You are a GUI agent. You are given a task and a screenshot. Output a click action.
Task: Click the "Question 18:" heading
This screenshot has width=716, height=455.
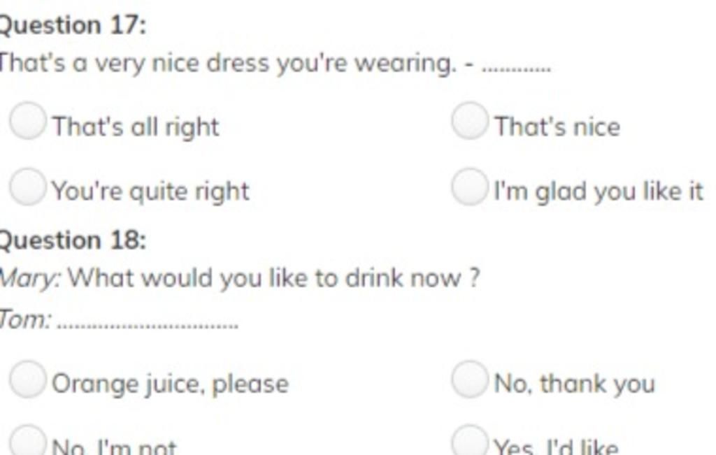coord(72,240)
